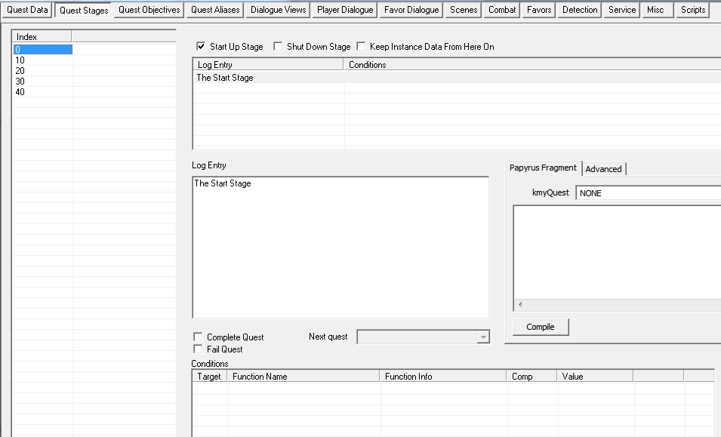
Task: Click inside the Log Entry text box
Action: point(340,249)
